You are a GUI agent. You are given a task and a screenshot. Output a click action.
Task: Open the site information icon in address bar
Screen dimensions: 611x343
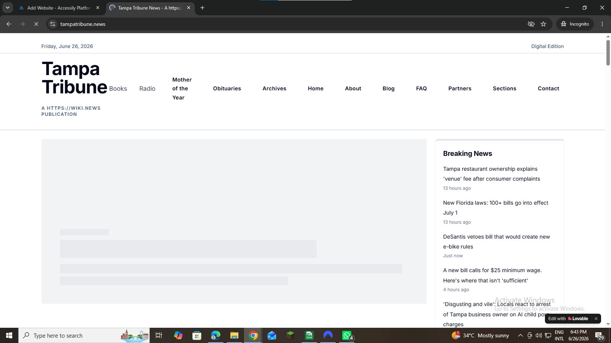[x=53, y=24]
